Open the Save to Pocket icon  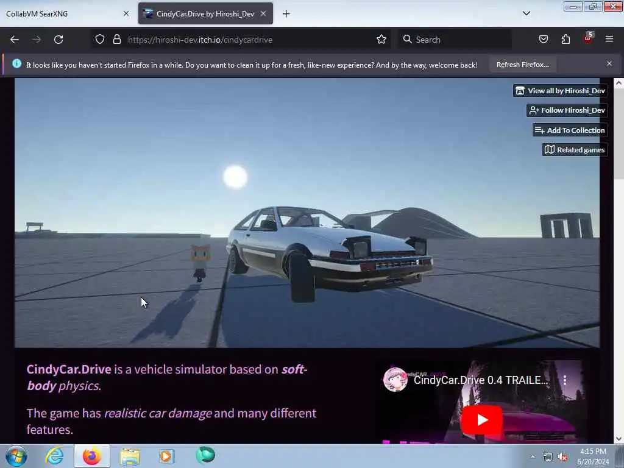click(543, 40)
